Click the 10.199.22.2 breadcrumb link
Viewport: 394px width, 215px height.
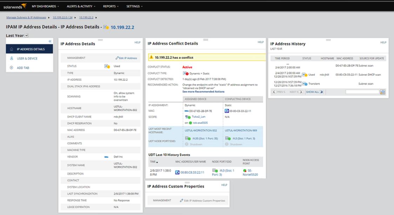point(86,17)
